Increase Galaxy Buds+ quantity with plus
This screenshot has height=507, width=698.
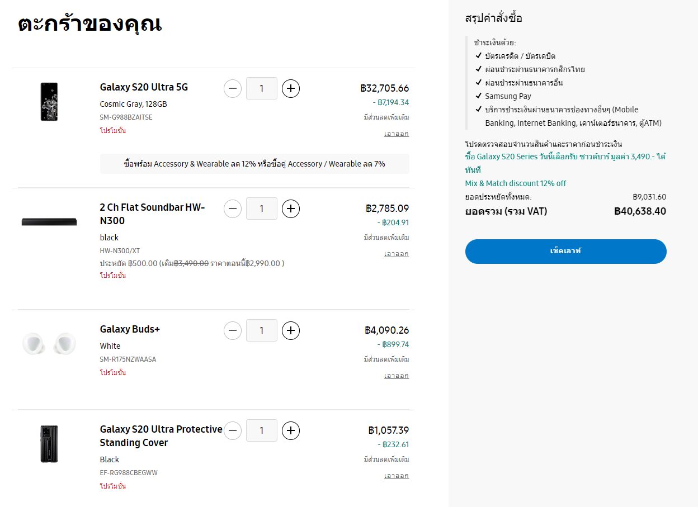(x=291, y=330)
